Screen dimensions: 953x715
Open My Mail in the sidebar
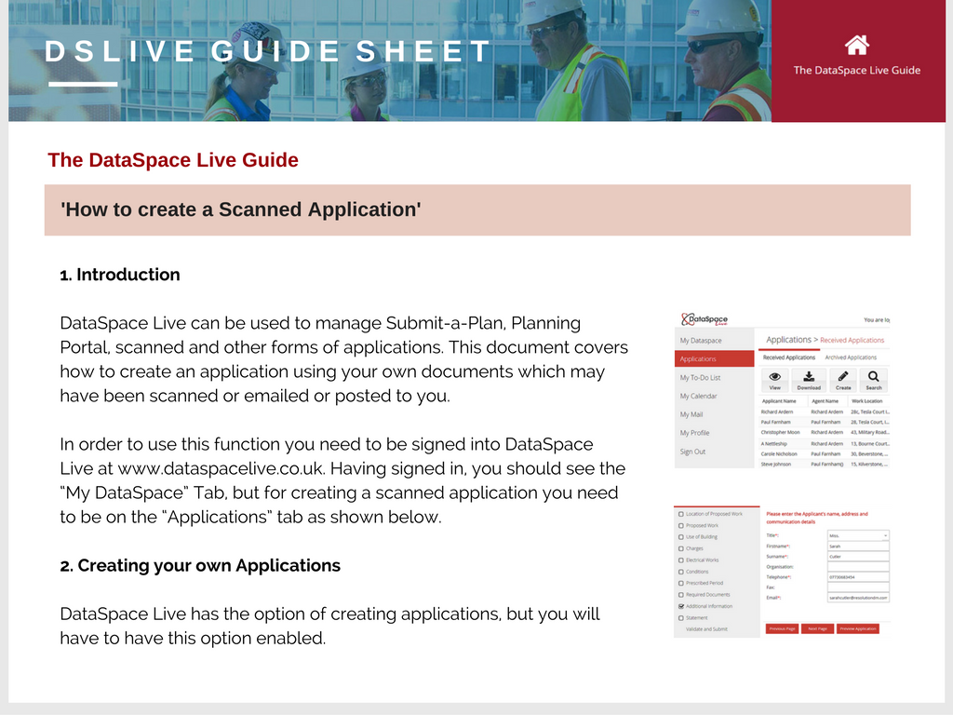[x=691, y=414]
